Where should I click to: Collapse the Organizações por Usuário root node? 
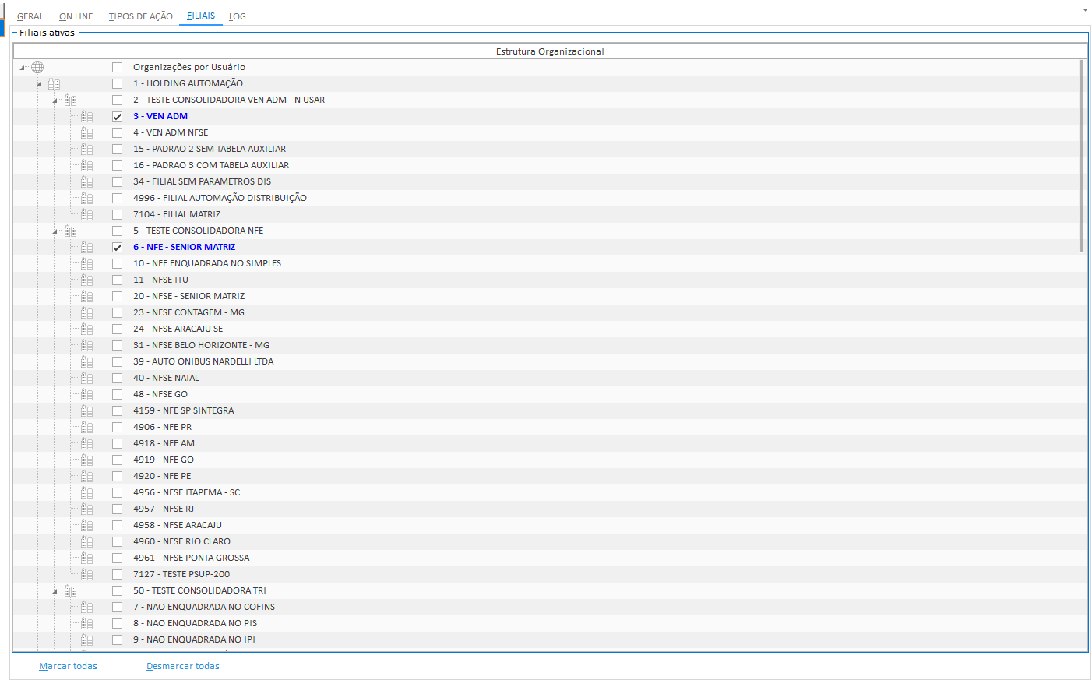point(23,68)
